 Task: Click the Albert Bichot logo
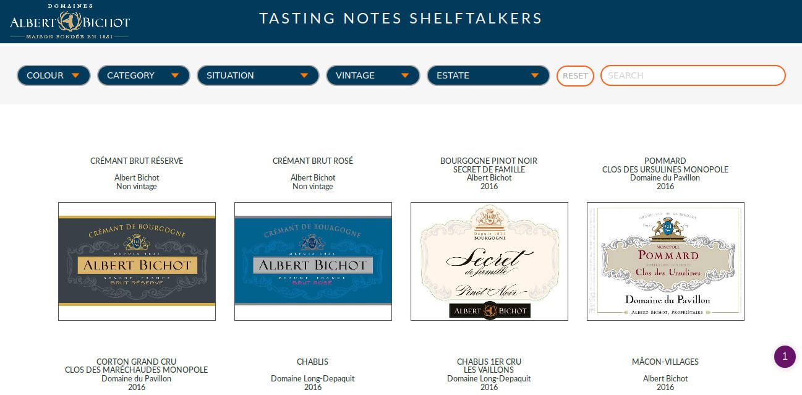click(x=70, y=22)
